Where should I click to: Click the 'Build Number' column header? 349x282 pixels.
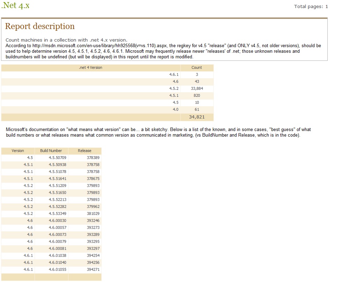tap(51, 151)
